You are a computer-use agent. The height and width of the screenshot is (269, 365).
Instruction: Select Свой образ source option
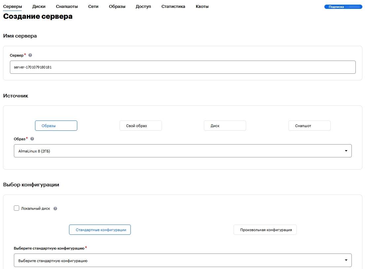(x=141, y=125)
